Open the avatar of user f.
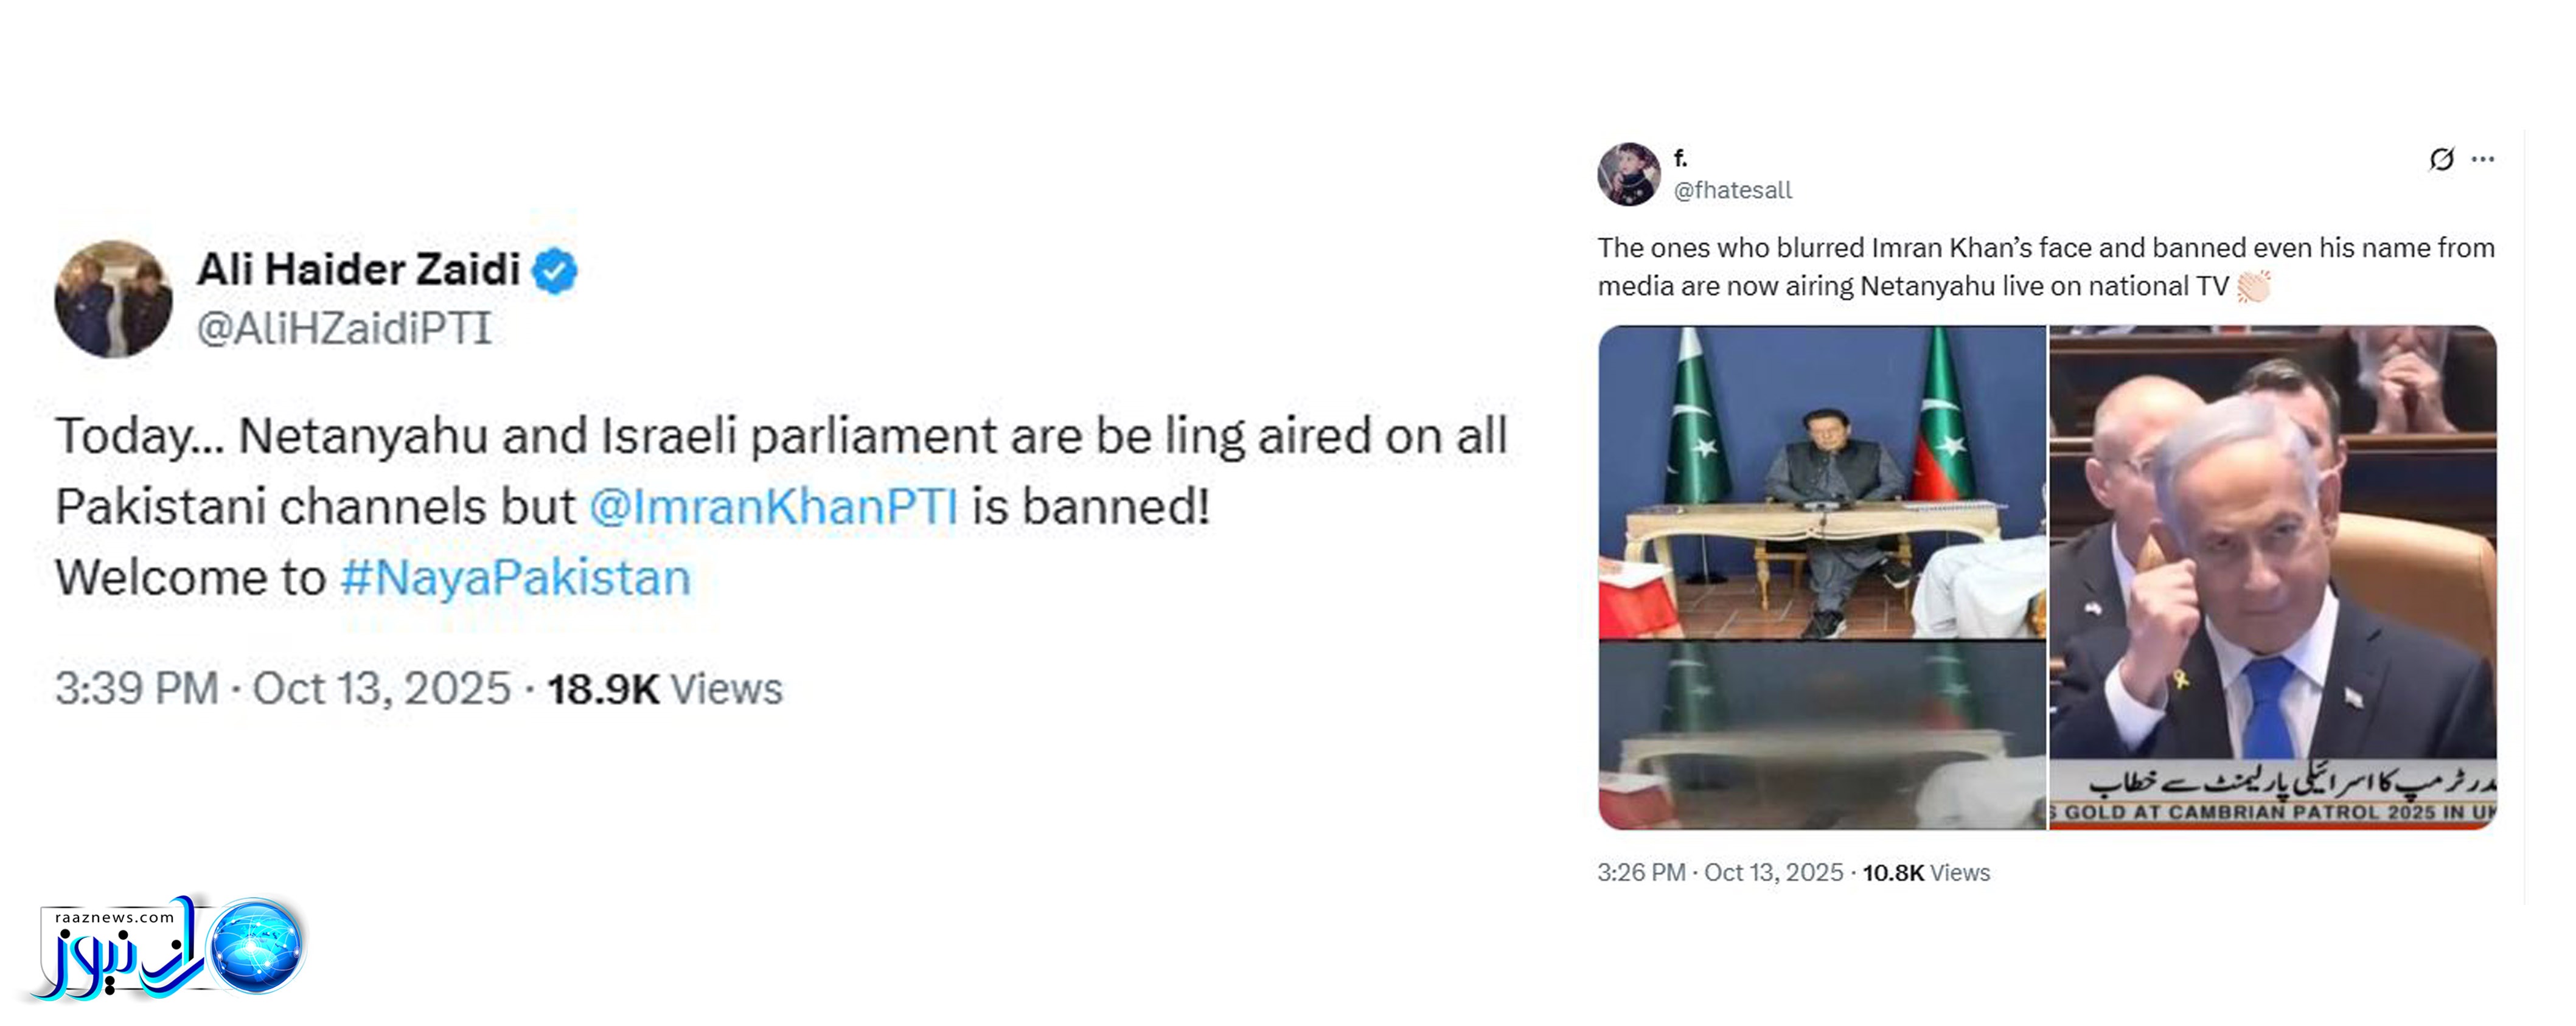This screenshot has width=2576, height=1026. (x=1628, y=174)
